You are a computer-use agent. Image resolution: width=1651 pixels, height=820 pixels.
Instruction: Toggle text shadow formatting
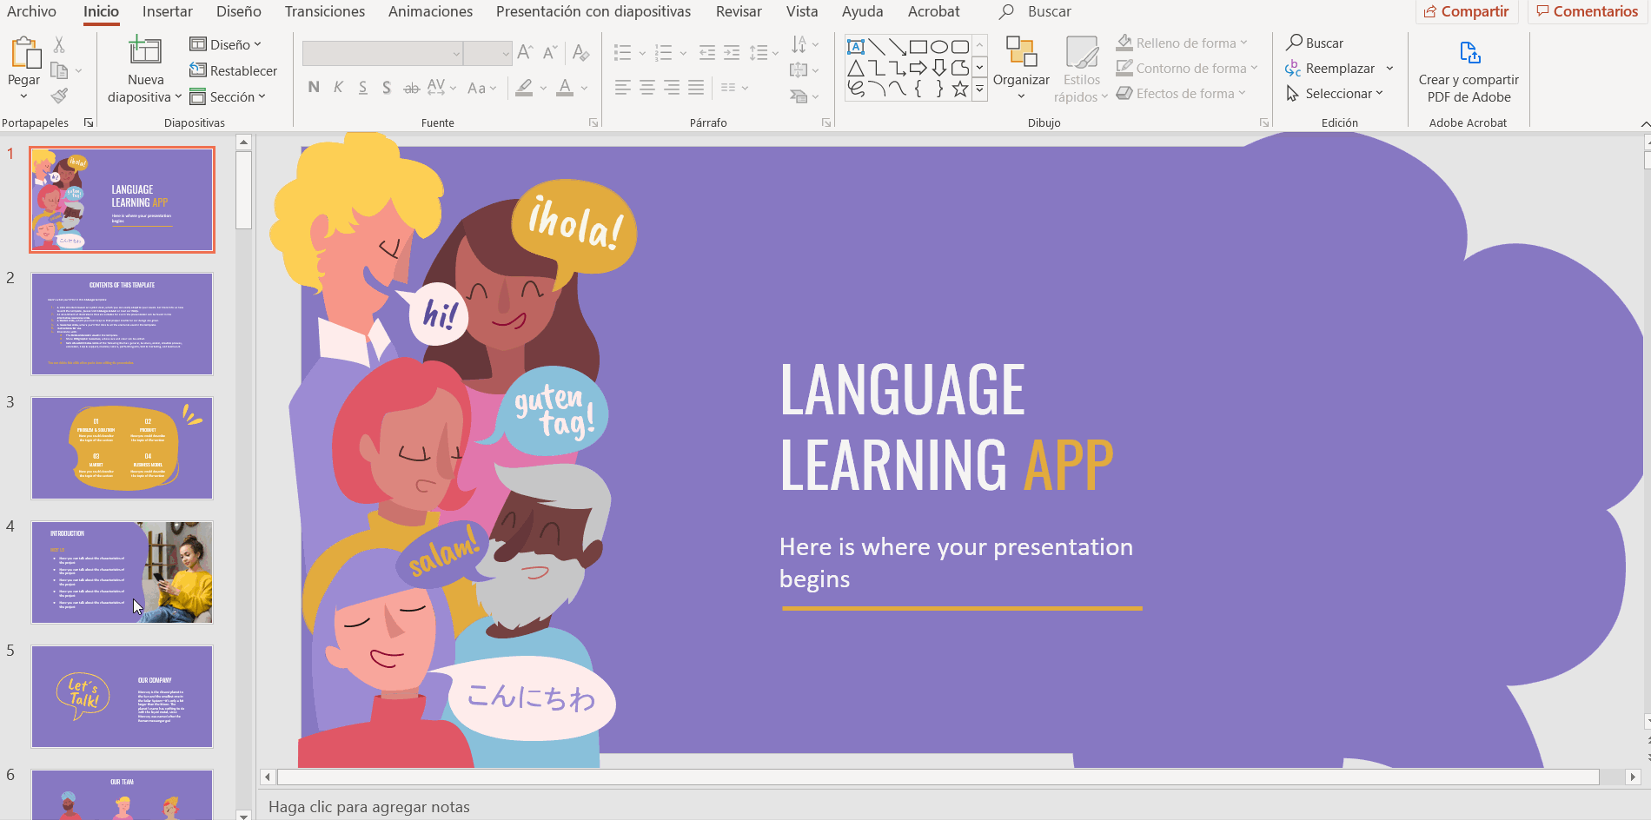point(386,87)
